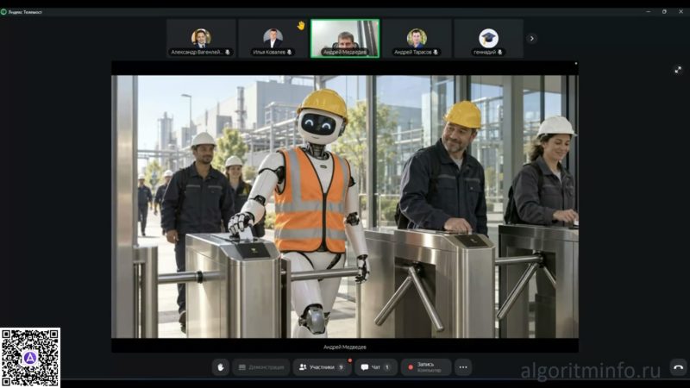Raise your hand with the hand icon

(221, 367)
